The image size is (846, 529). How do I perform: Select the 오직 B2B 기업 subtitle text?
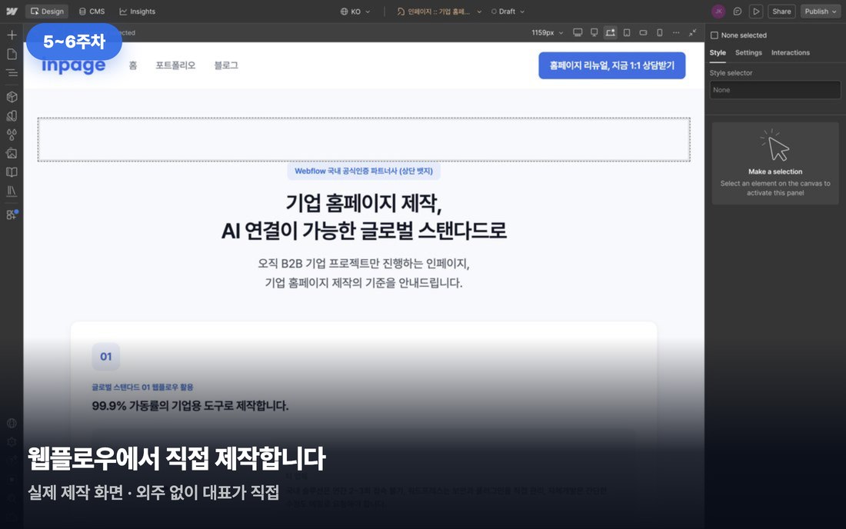coord(364,273)
